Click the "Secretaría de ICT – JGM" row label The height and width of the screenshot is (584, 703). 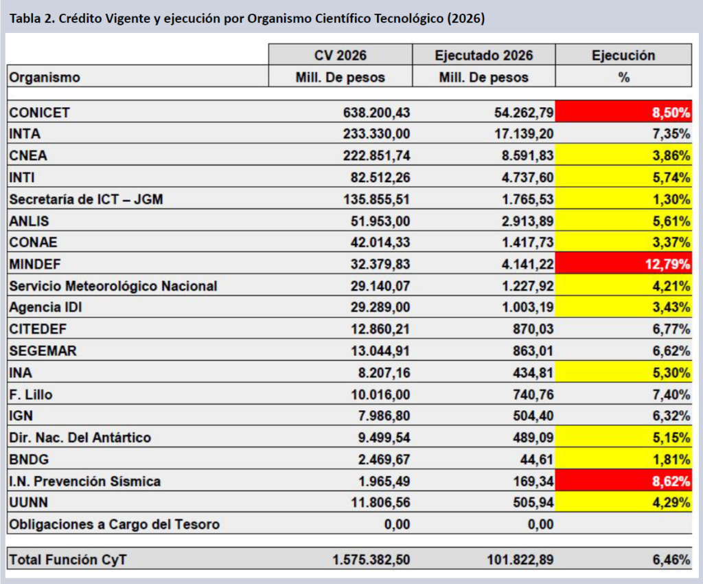[x=87, y=199]
